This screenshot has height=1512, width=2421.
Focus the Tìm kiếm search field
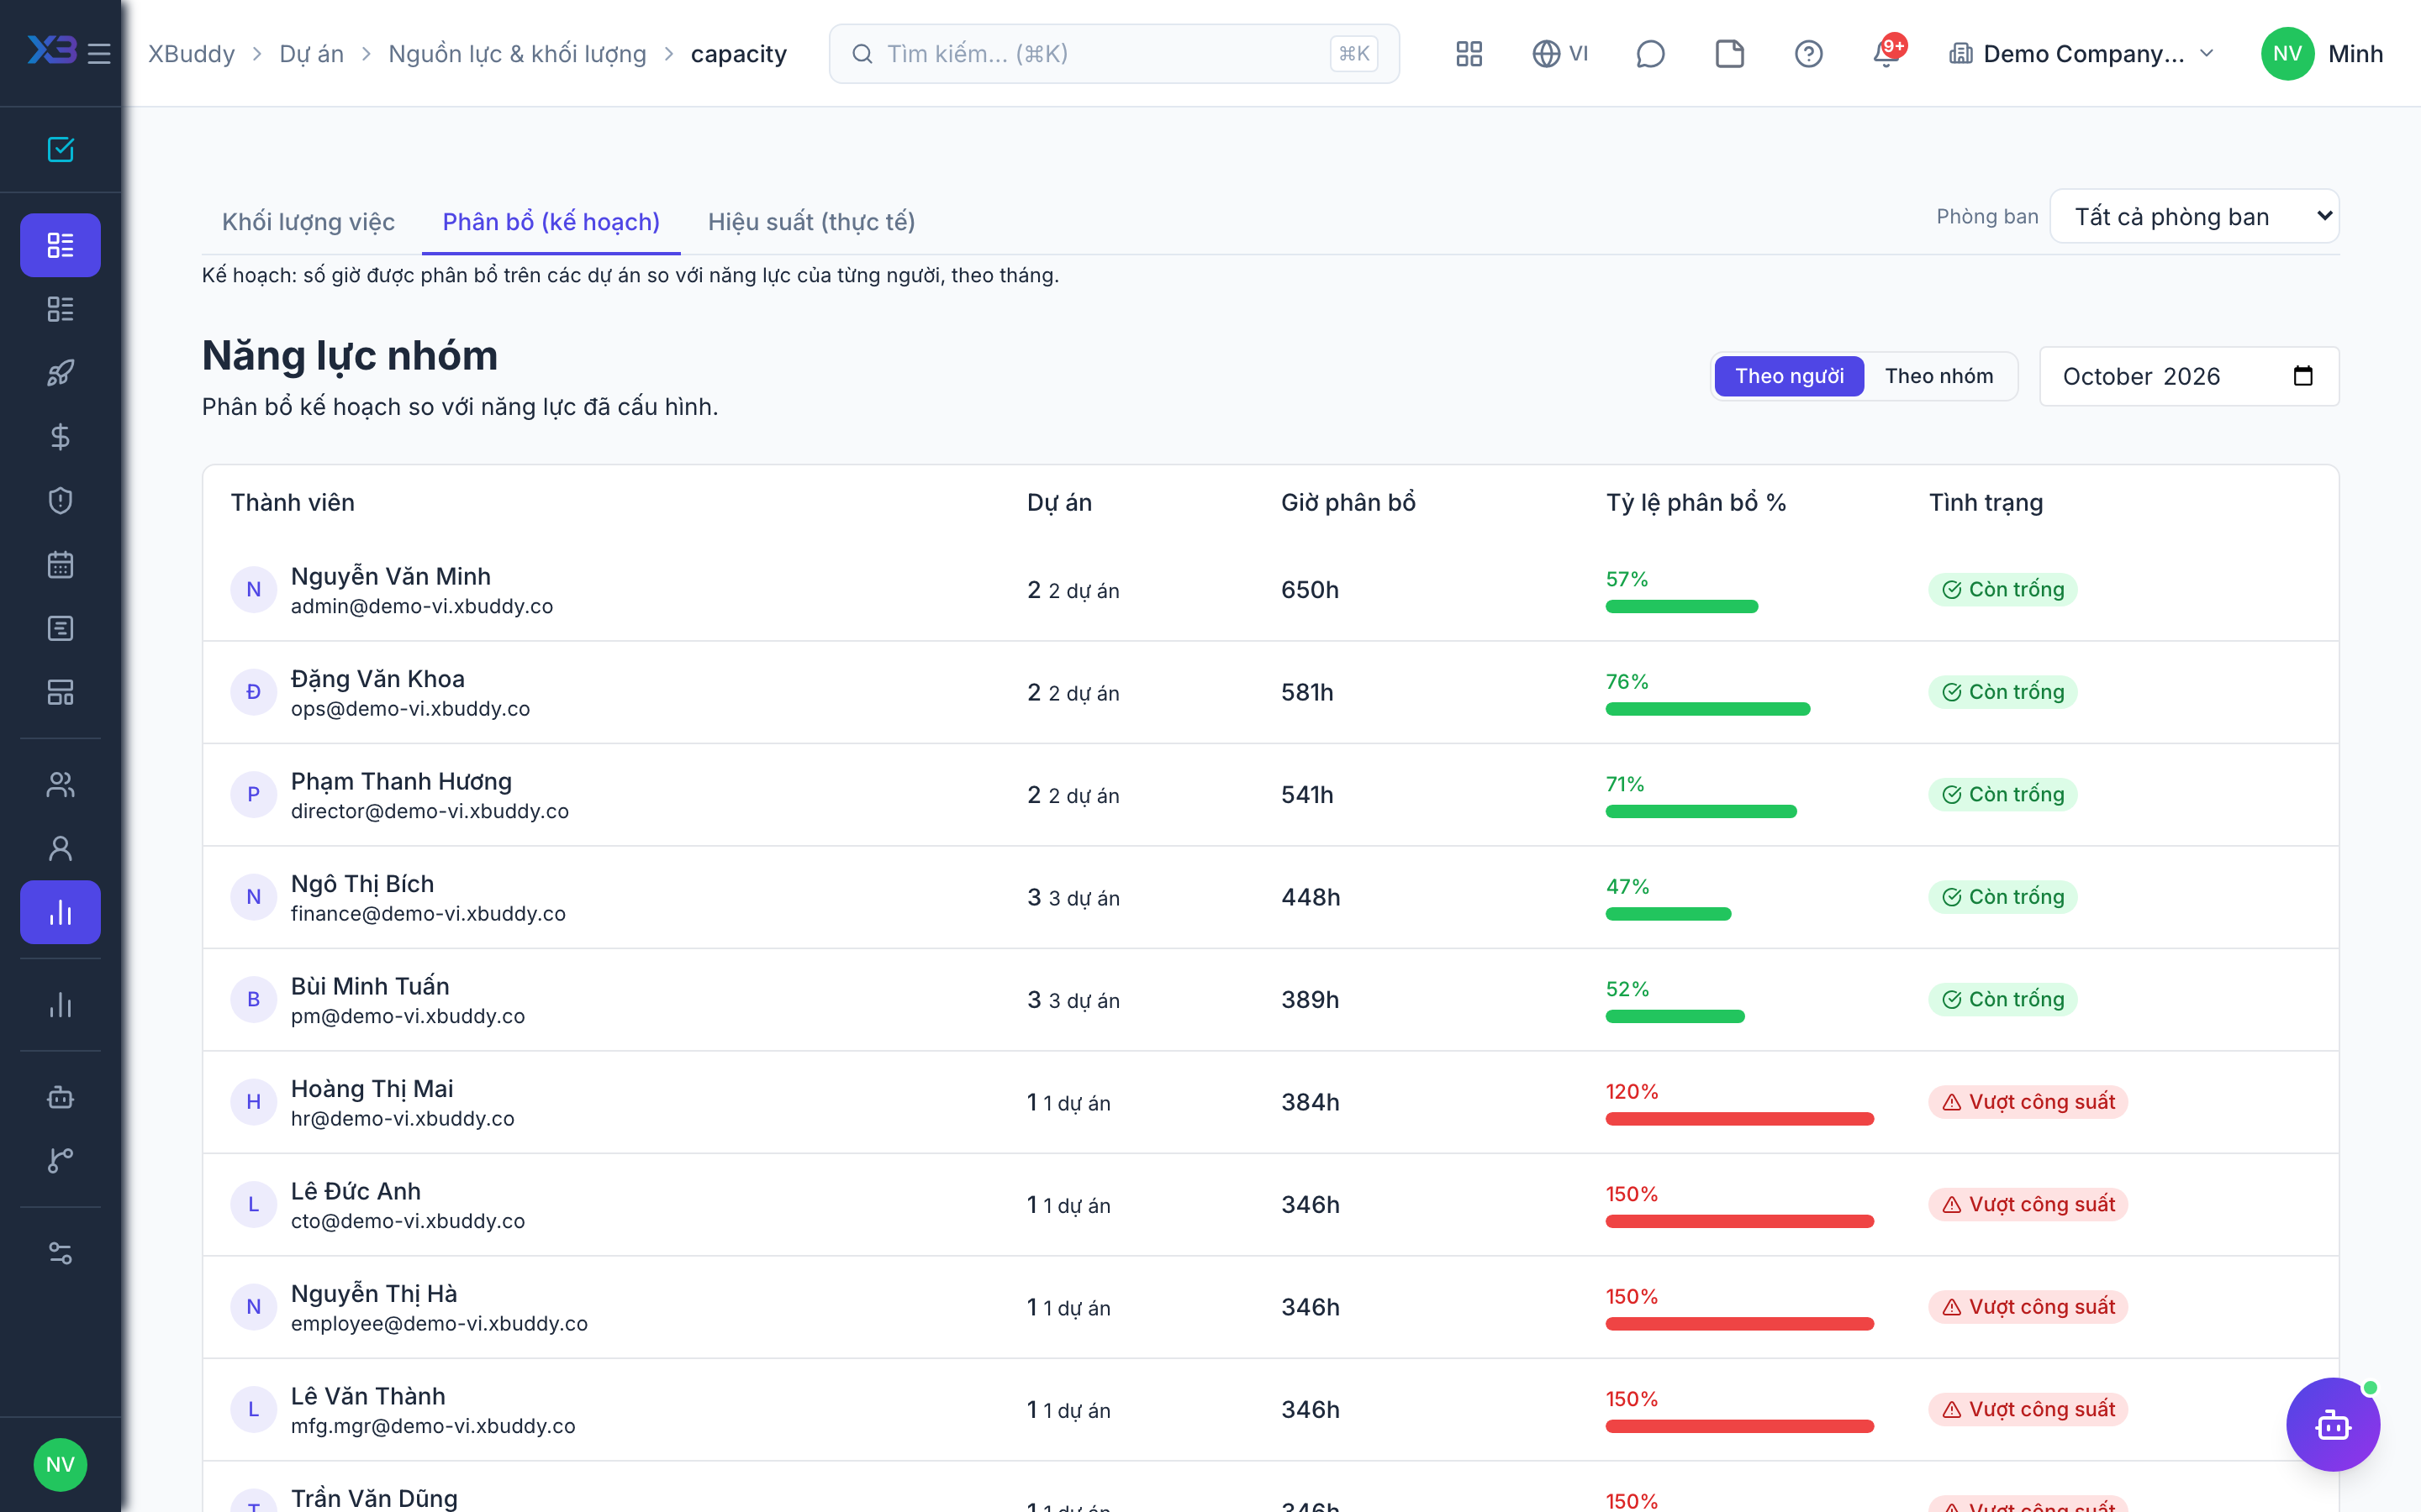coord(1114,54)
